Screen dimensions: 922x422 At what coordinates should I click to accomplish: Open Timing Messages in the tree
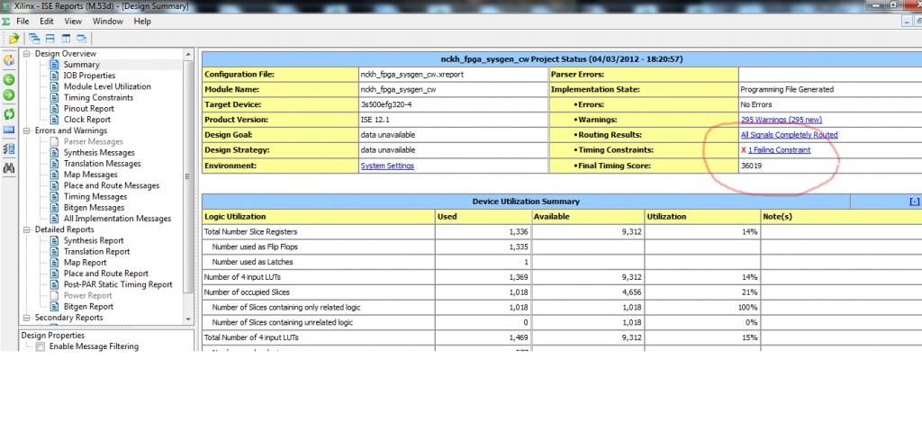pos(95,196)
